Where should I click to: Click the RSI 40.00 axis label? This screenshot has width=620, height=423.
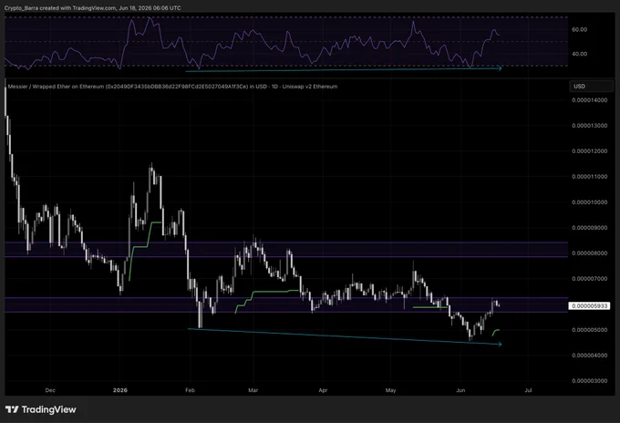click(579, 54)
